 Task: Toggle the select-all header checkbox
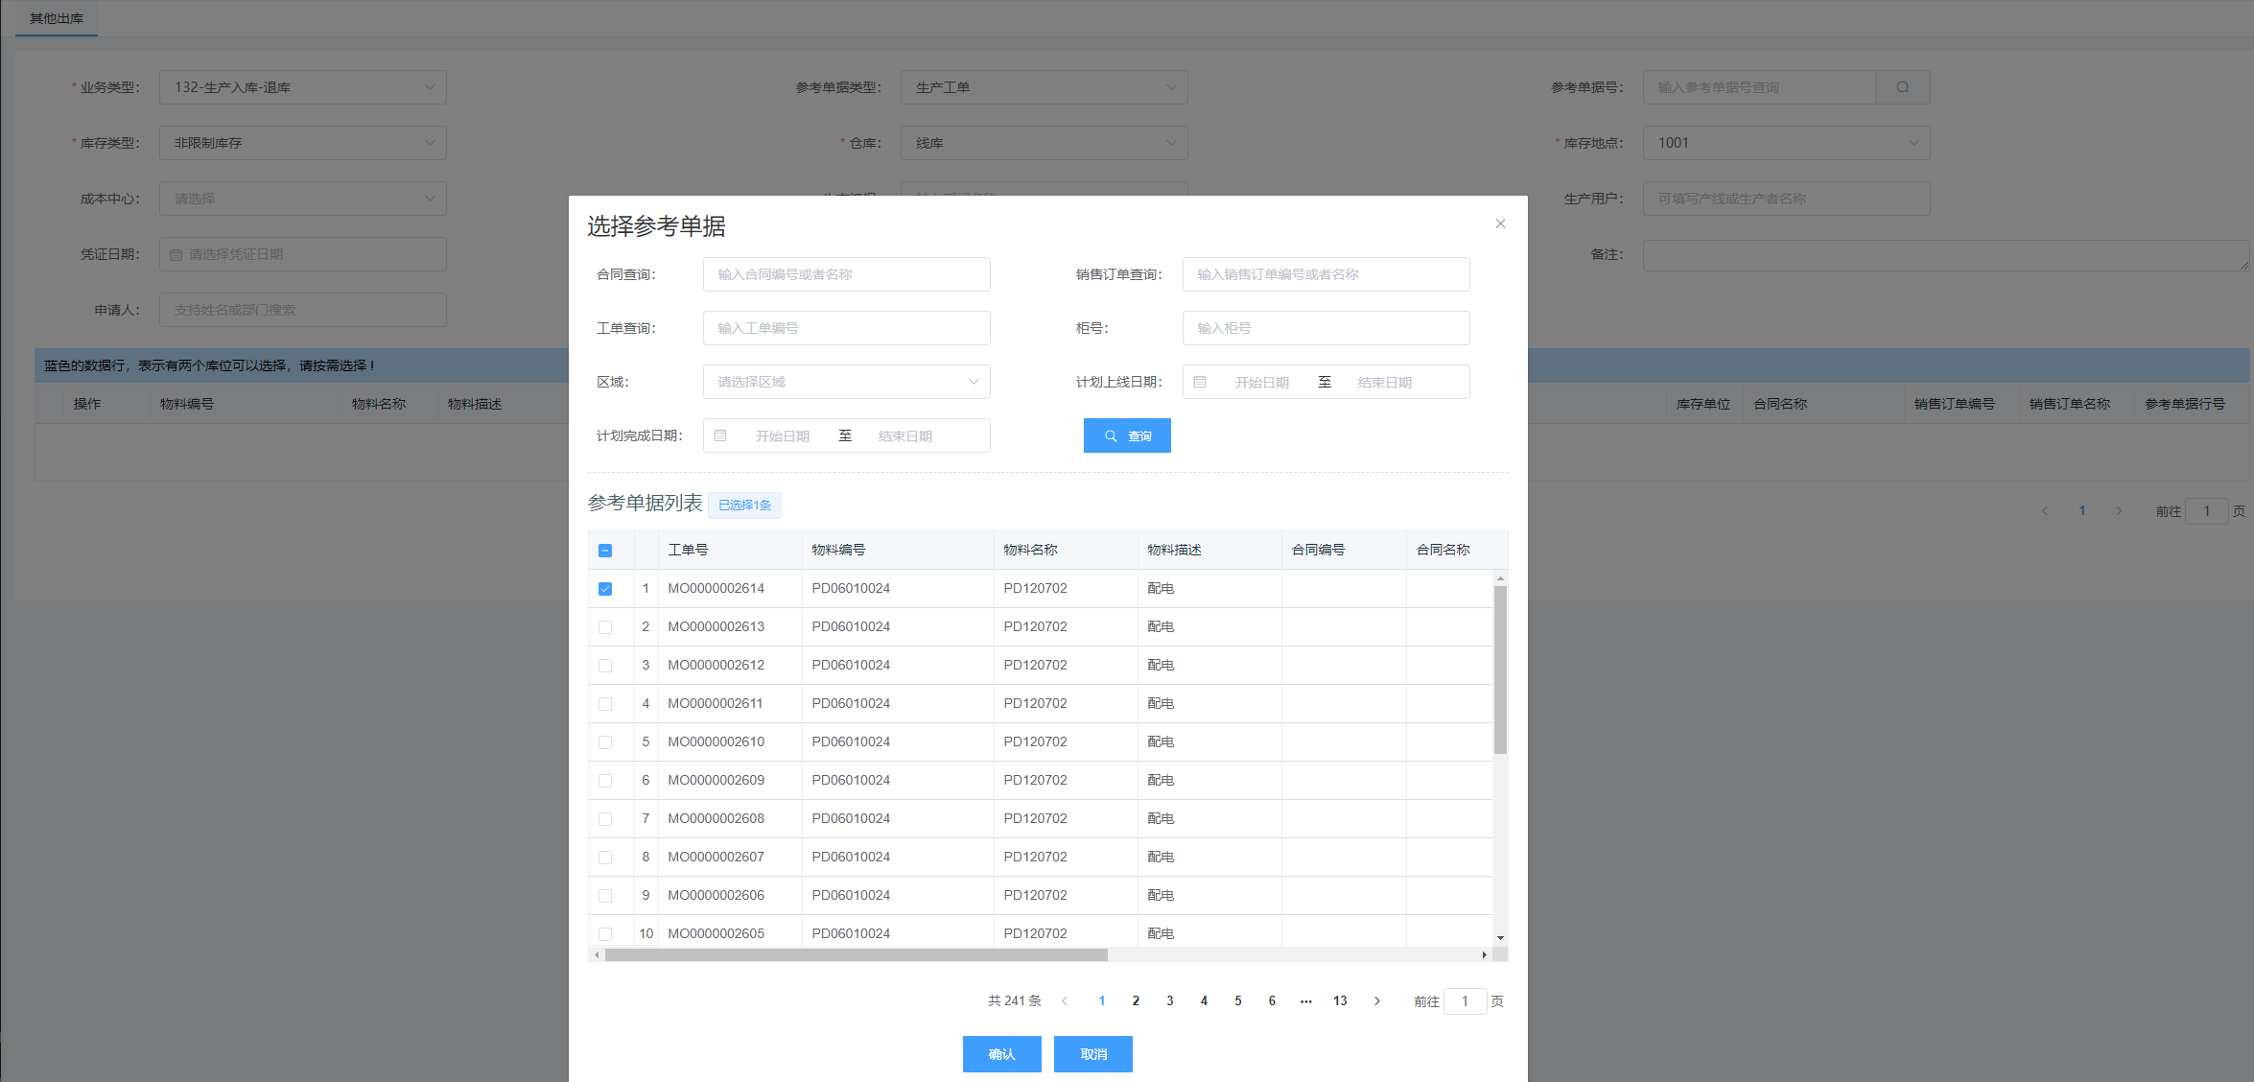605,551
